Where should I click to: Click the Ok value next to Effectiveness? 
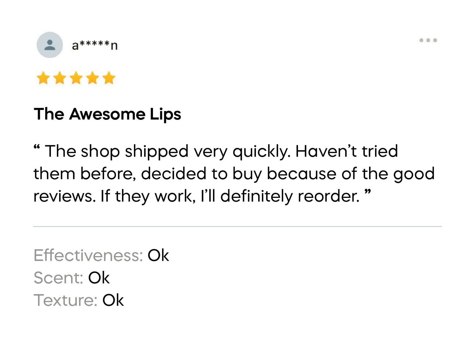(158, 255)
